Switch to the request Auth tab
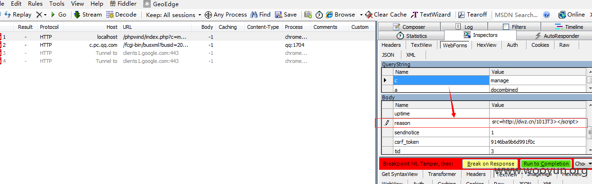Viewport: 592px width, 184px height. point(512,45)
